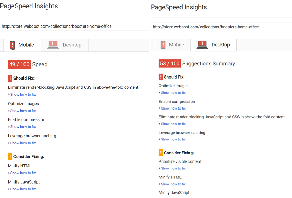Screen dimensions: 292x198
Task: Show how to fix Optimize images on mobile
Action: click(x=23, y=111)
